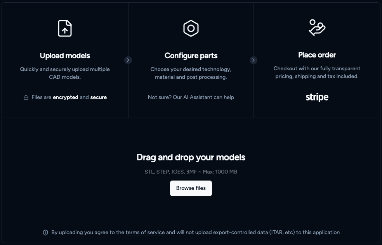Click the Stripe logo
This screenshot has width=382, height=245.
pyautogui.click(x=317, y=97)
